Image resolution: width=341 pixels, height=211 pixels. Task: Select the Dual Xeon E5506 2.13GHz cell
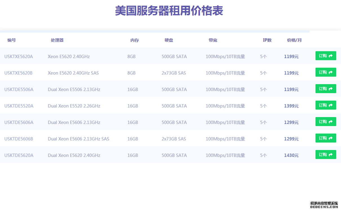74,89
